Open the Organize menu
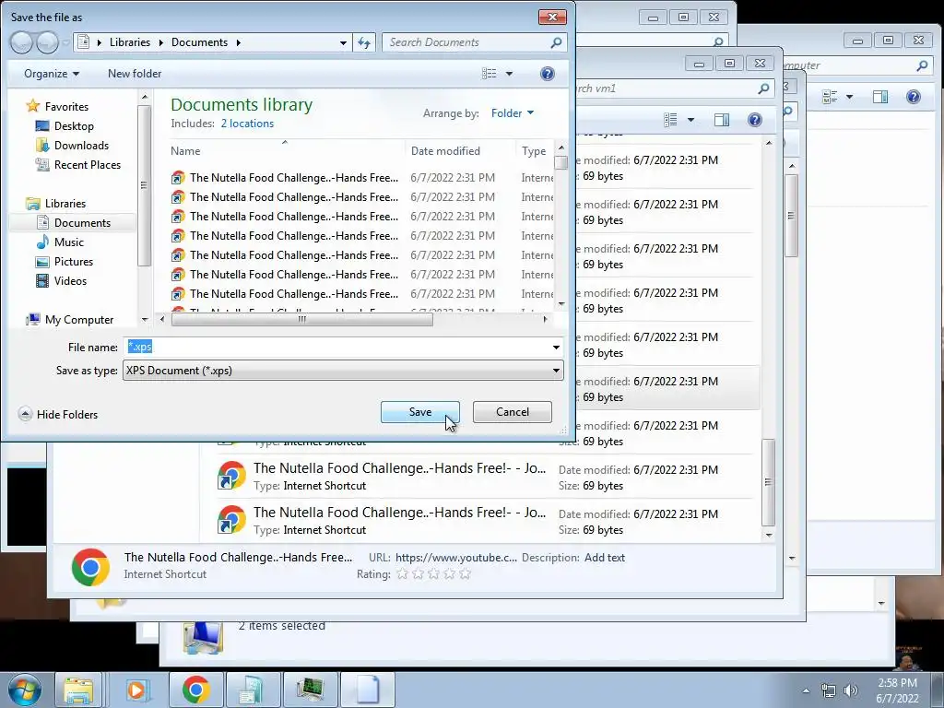The image size is (944, 708). [52, 74]
